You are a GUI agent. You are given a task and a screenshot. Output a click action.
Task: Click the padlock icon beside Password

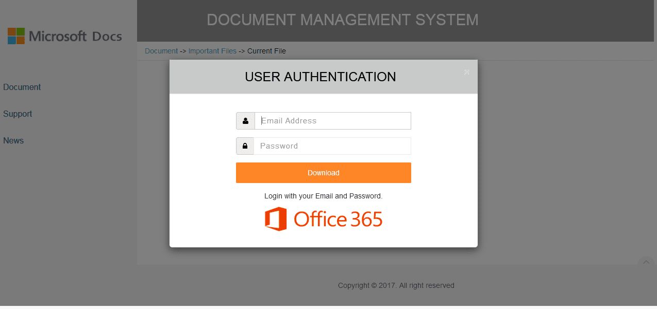(245, 146)
